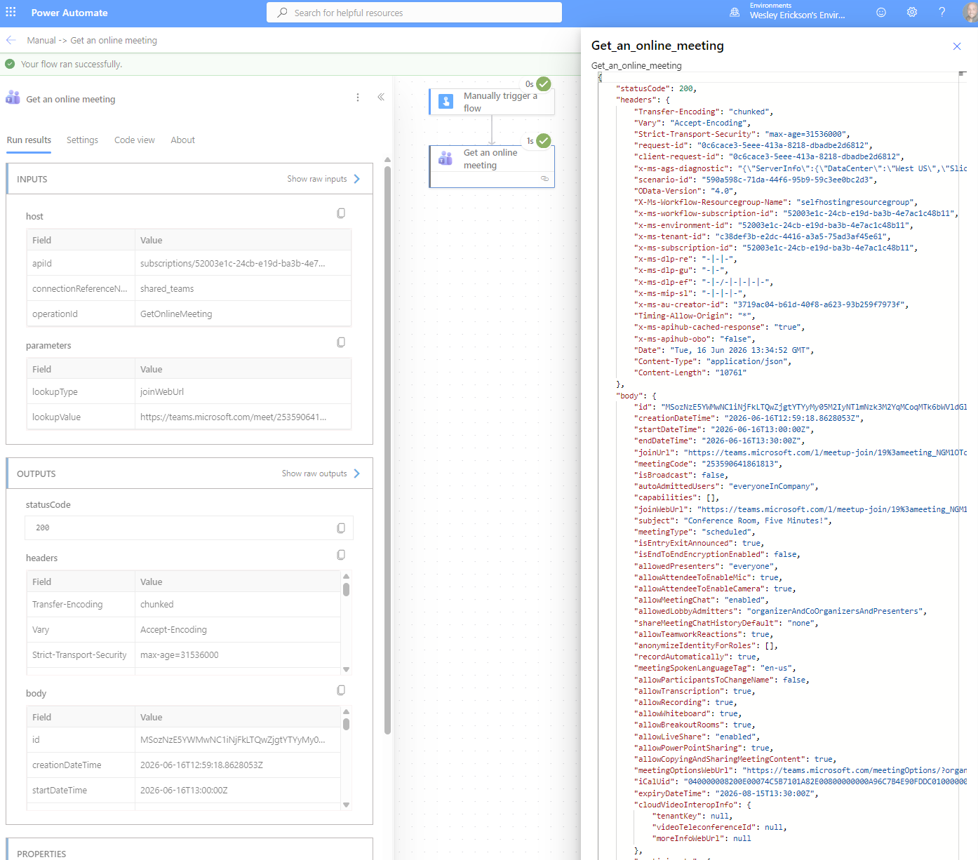Viewport: 978px width, 860px height.
Task: Click the green success check on the meeting action
Action: pyautogui.click(x=544, y=141)
